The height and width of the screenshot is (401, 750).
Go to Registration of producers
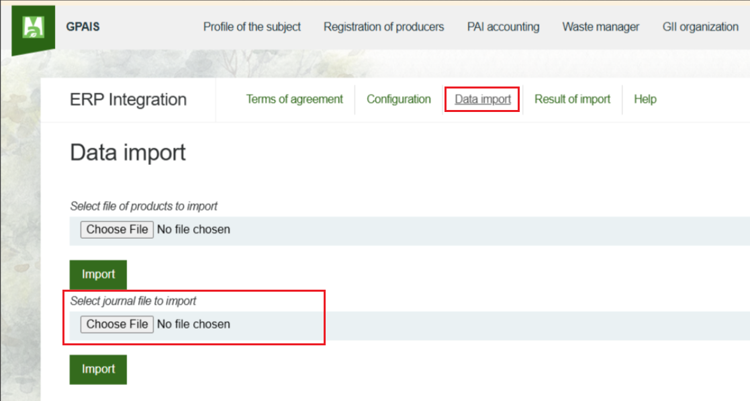383,27
